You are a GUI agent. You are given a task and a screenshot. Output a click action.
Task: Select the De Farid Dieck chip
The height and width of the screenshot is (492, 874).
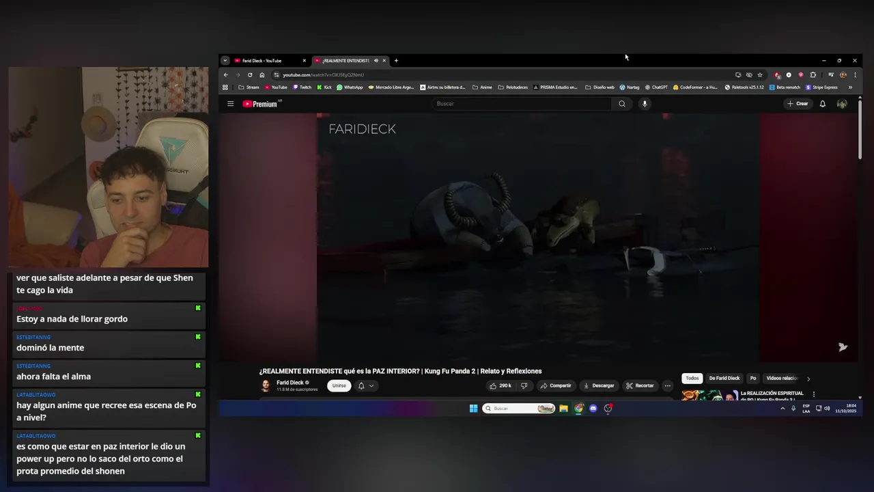pos(724,379)
